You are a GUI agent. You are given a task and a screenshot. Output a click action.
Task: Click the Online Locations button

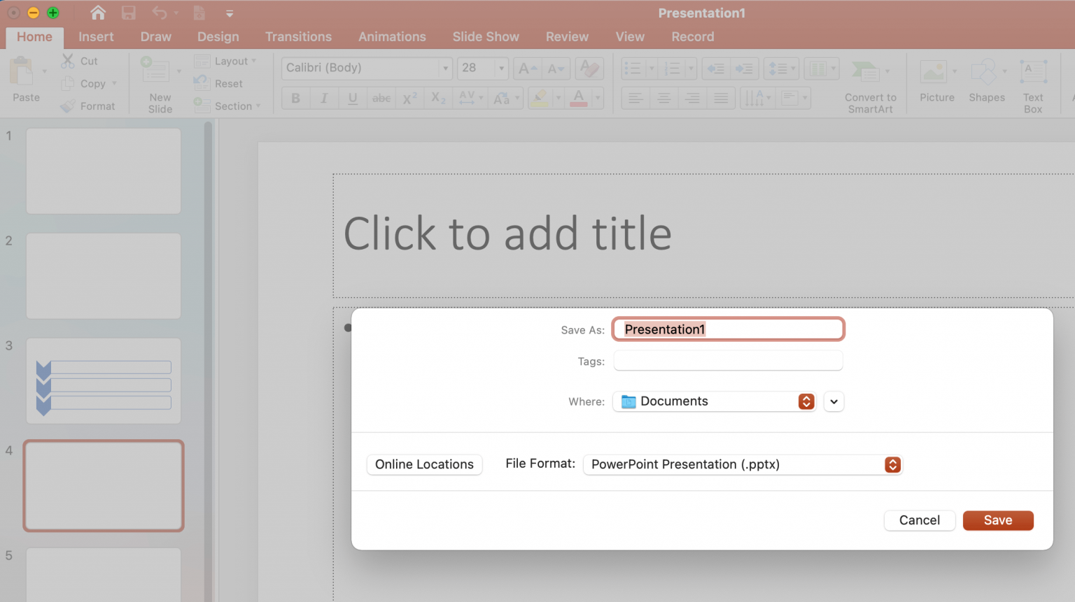(424, 464)
